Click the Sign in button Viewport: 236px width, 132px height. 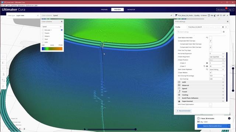pos(231,10)
